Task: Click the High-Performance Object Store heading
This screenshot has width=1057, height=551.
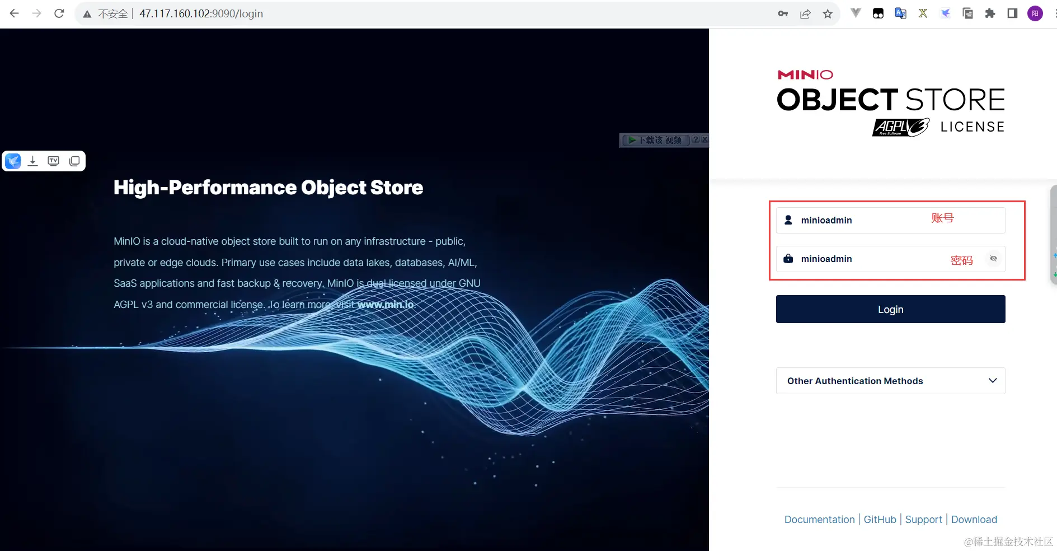Action: 268,188
